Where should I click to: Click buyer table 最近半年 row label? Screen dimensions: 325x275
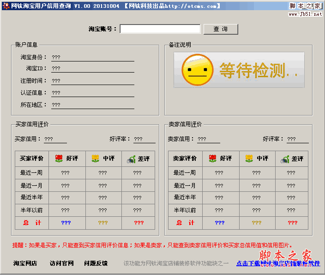coord(31,197)
